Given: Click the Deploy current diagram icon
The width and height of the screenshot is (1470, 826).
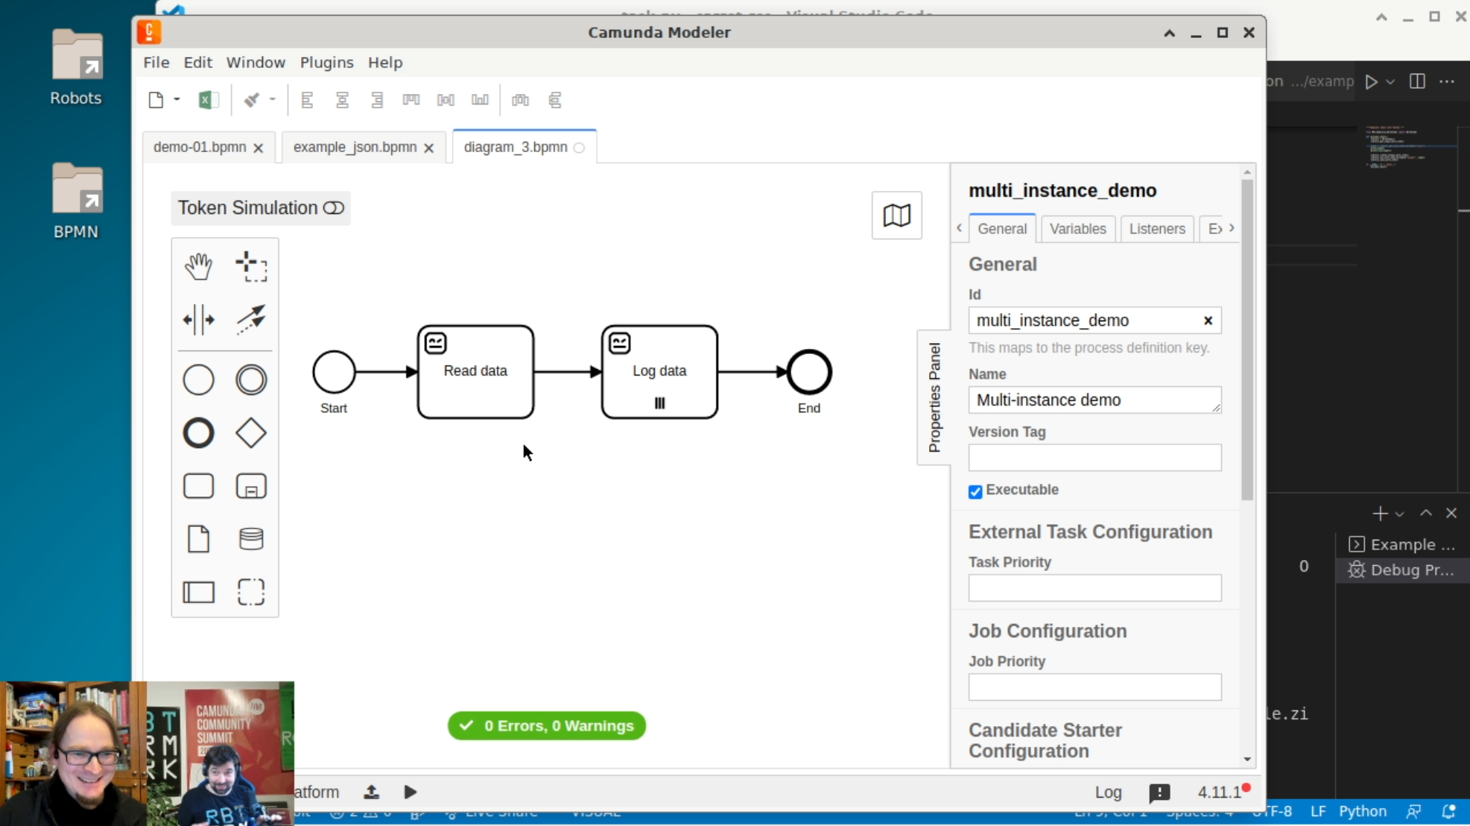Looking at the screenshot, I should [x=371, y=792].
